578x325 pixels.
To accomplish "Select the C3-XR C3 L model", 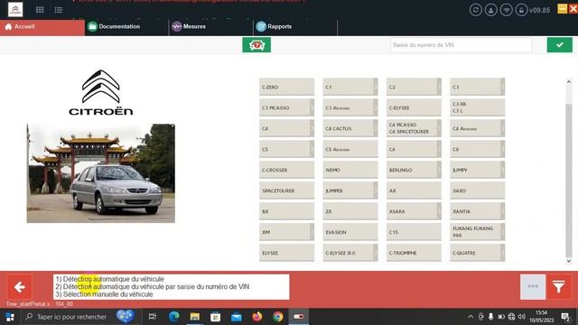I will pyautogui.click(x=478, y=107).
